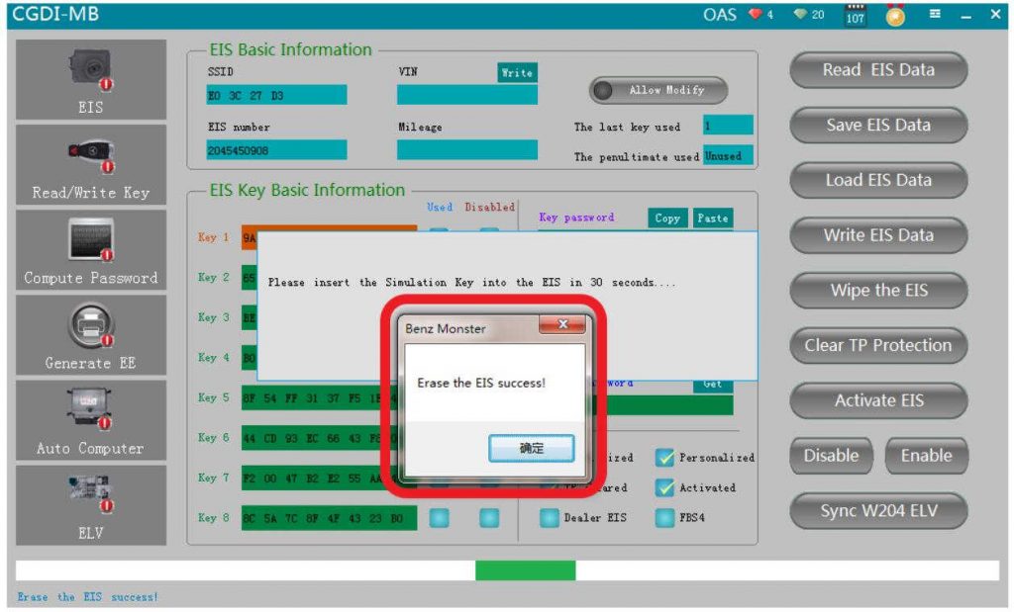Click the status bar Erase EIS message

coord(87,597)
